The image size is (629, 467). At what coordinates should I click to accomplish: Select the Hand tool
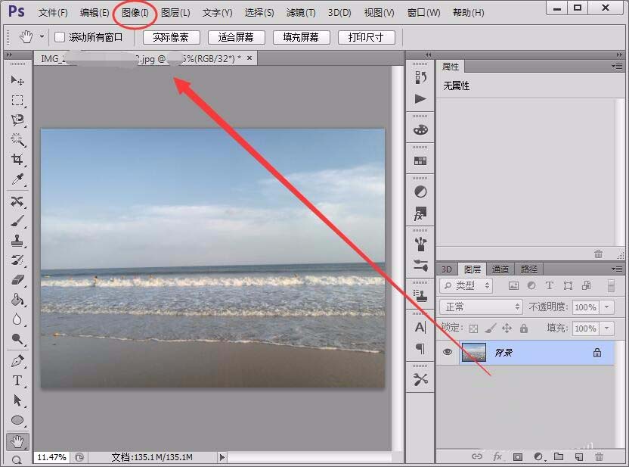tap(17, 441)
